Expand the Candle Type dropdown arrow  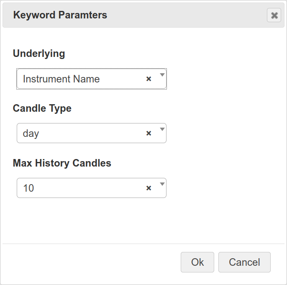pos(162,130)
